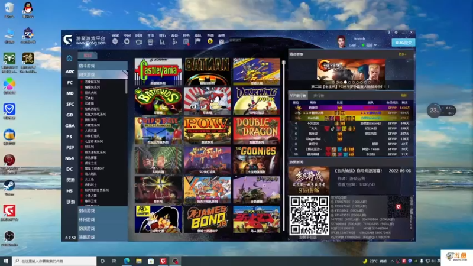Collapse the 闯关游戏 category

pos(102,74)
